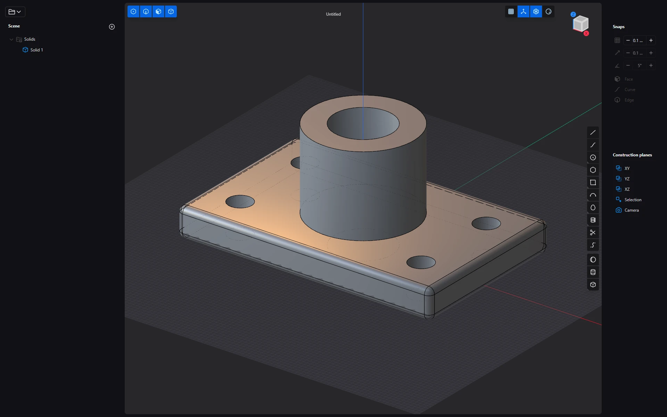Click the Untitled document title

pos(333,14)
